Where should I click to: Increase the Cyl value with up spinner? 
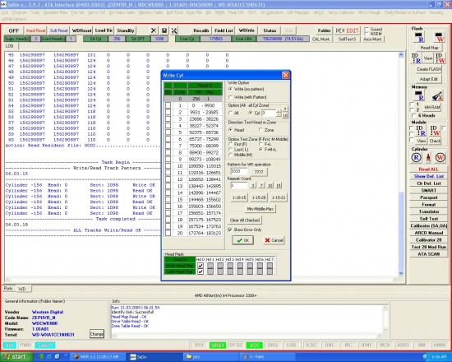click(278, 111)
